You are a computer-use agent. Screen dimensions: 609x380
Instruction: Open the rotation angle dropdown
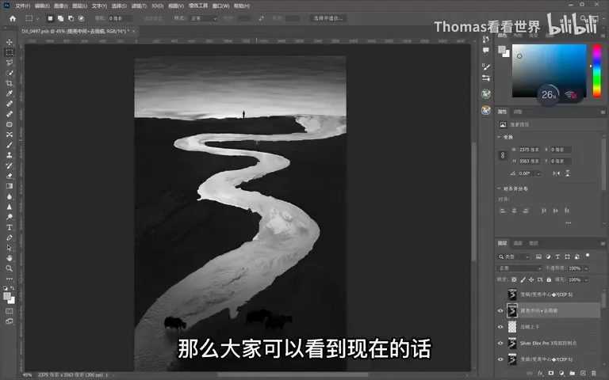tap(538, 173)
